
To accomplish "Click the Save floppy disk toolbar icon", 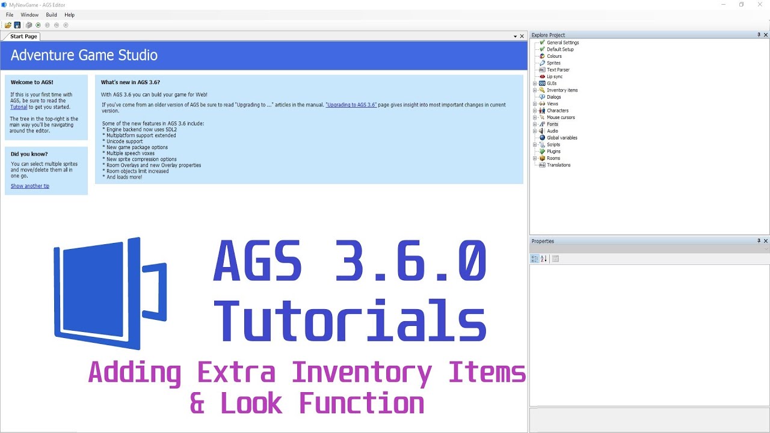I will click(17, 25).
